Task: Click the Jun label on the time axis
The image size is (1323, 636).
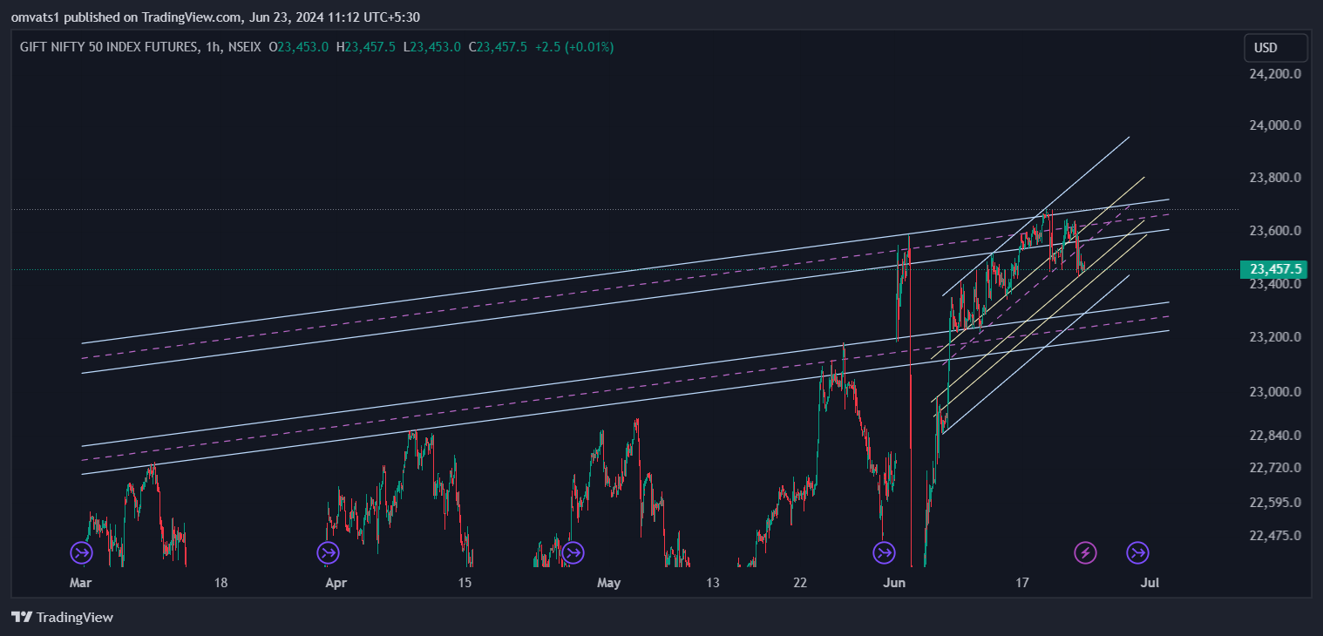Action: click(893, 582)
